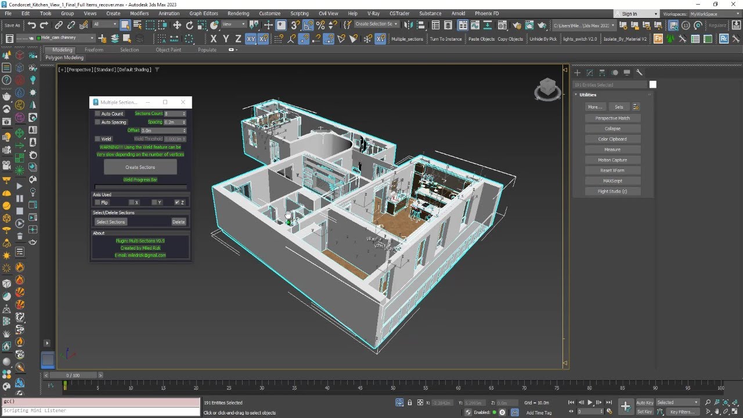This screenshot has height=418, width=743.
Task: Expand the Hide_cam chimney layer dropdown
Action: pos(91,38)
